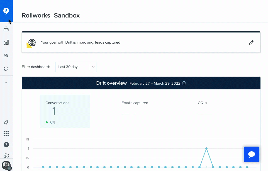
Task: Open the Conversations speech bubble icon
Action: [6, 69]
